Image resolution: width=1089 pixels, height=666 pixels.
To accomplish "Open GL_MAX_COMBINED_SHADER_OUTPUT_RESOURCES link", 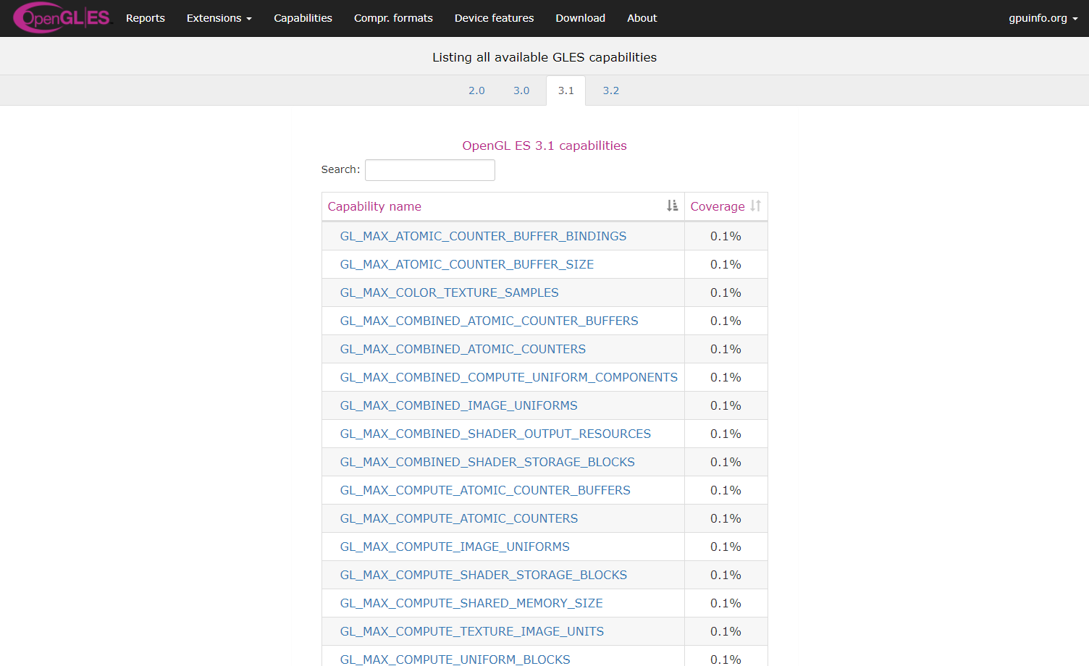I will [495, 434].
